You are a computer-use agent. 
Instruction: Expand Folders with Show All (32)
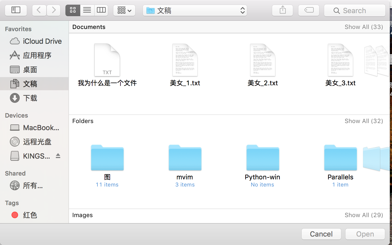[x=364, y=121]
